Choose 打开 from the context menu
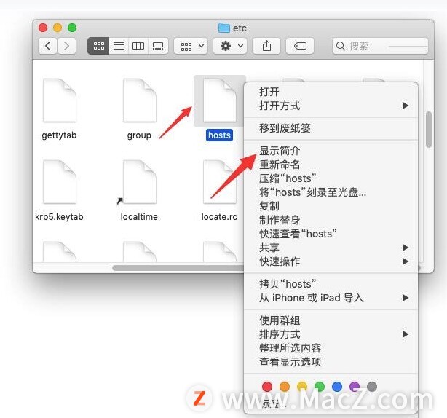 click(331, 92)
